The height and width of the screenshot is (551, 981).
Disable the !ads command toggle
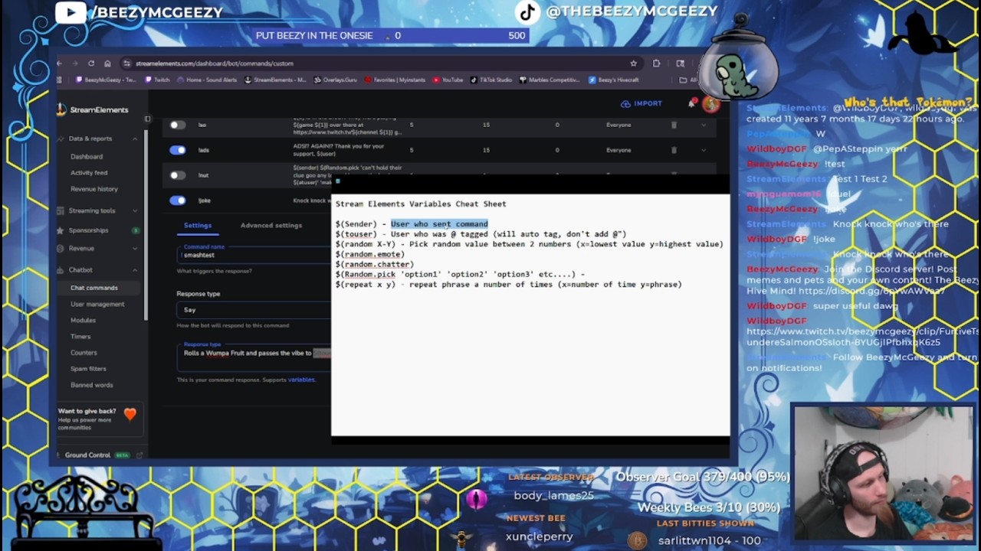[178, 150]
